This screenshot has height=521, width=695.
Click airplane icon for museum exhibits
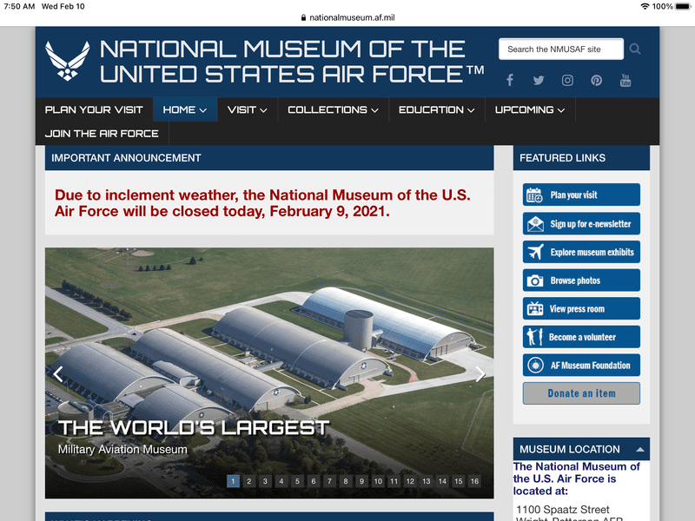click(x=535, y=252)
